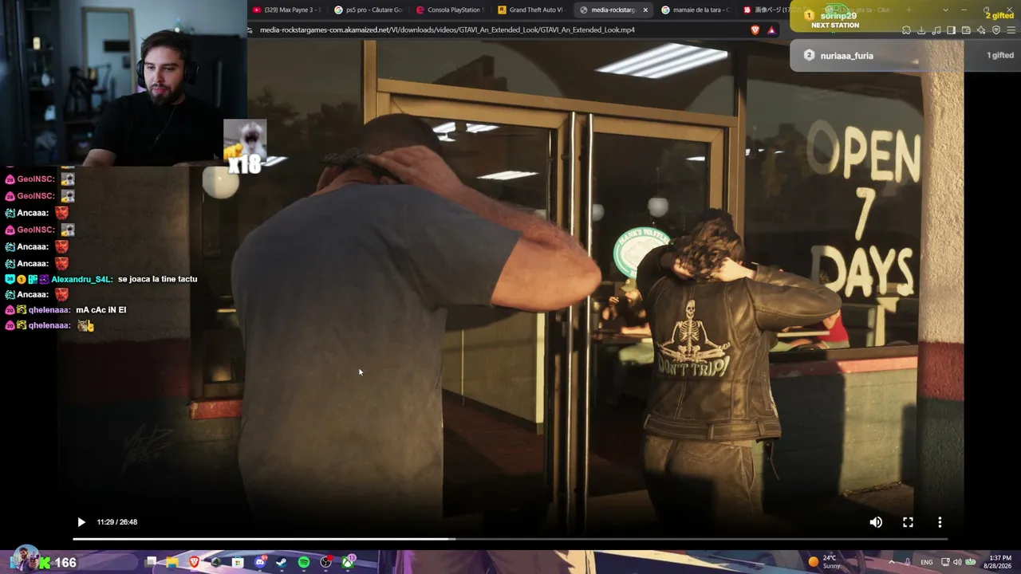Close the media-rockstargames tab
Image resolution: width=1021 pixels, height=574 pixels.
tap(645, 10)
